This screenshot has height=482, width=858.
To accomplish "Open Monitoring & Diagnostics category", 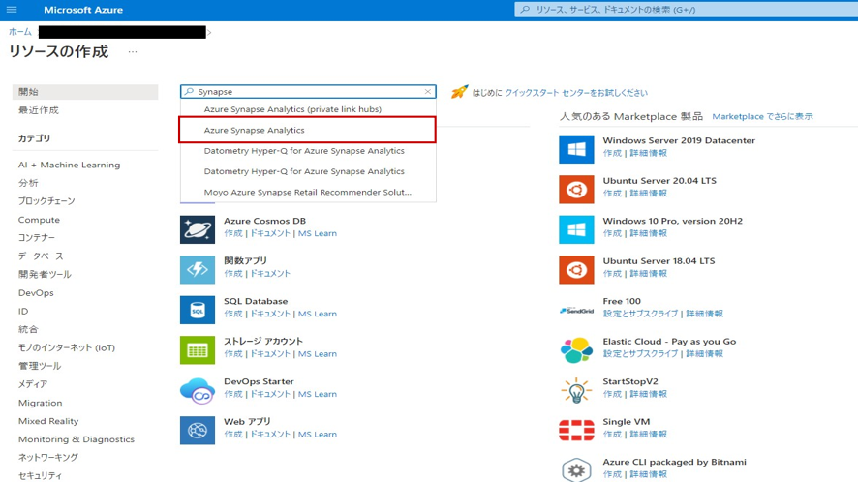I will (77, 439).
